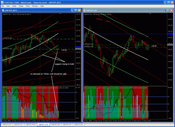This screenshot has width=175, height=127.
Task: Click the 149.45 value on M15 price axis
Action: (x=78, y=63)
